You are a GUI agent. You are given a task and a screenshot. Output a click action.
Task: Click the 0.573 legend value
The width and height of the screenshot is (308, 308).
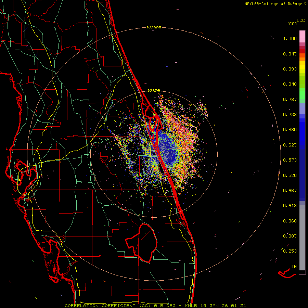coord(290,160)
